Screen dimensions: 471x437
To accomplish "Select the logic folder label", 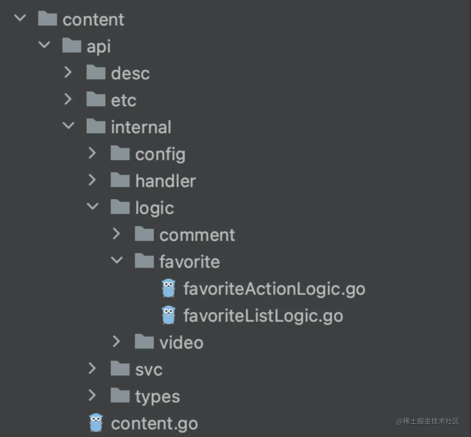I will click(x=154, y=208).
